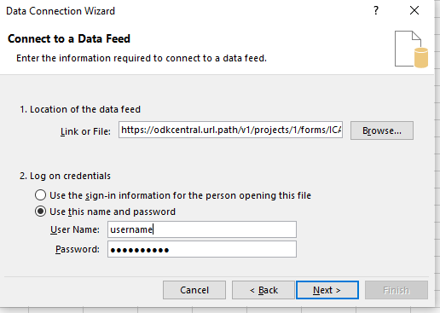
Task: Click the '1. Location of the data feed' text
Action: pyautogui.click(x=80, y=109)
